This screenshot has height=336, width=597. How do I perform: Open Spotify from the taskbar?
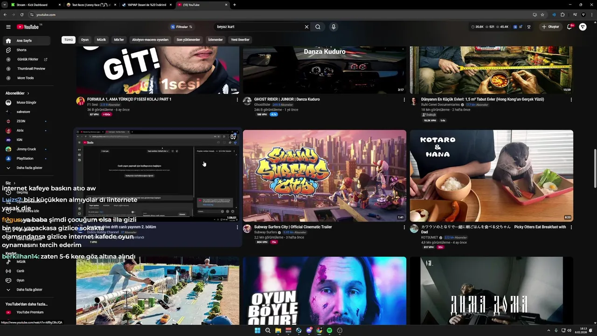(329, 330)
